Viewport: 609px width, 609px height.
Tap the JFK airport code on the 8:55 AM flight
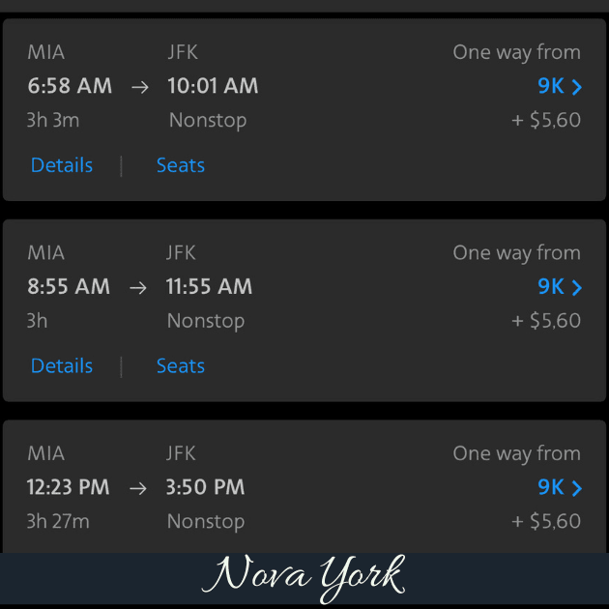point(181,253)
